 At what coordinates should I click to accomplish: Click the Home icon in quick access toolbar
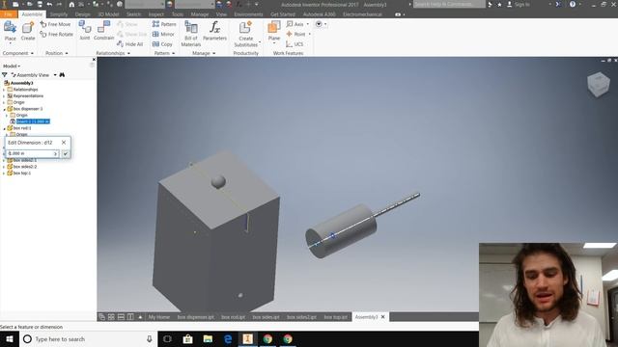[71, 4]
